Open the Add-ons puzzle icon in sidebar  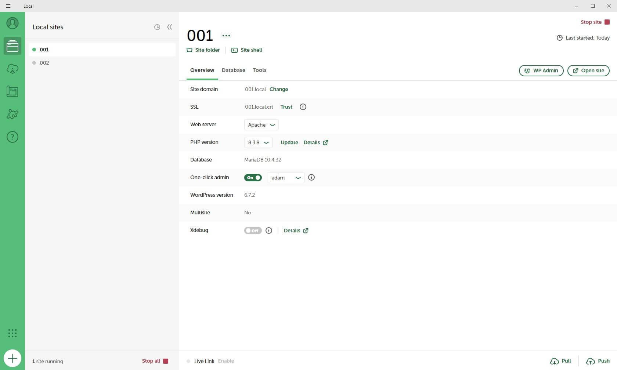pos(12,114)
